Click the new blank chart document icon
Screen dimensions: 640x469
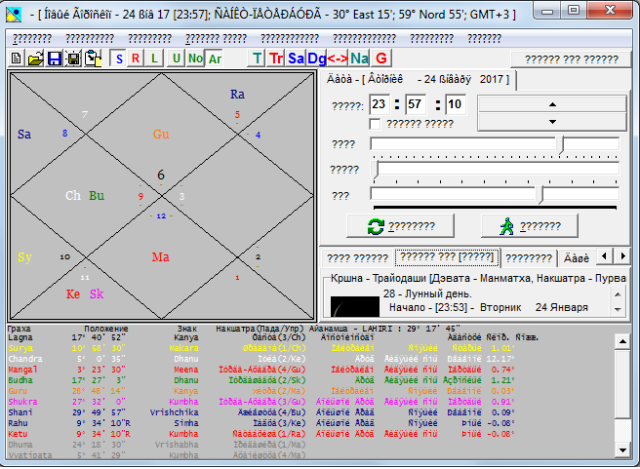[x=16, y=59]
